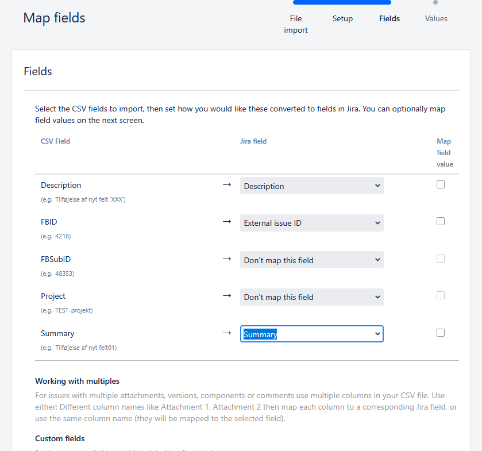Click the arrow icon beside Summary field
Screen dimensions: 482x451
click(227, 333)
